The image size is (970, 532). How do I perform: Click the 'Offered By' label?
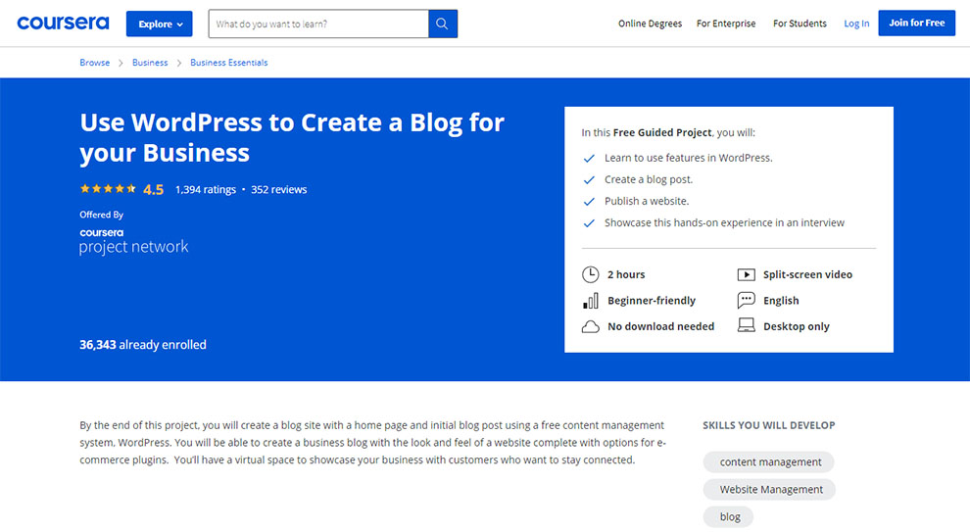[x=102, y=215]
